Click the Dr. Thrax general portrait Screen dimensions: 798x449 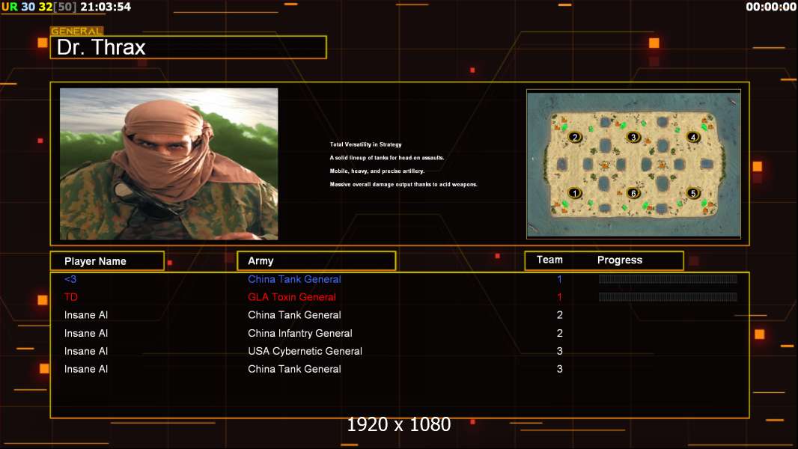click(x=169, y=164)
